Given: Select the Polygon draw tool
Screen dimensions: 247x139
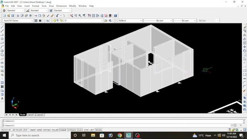Looking at the screenshot, I should (x=2, y=39).
